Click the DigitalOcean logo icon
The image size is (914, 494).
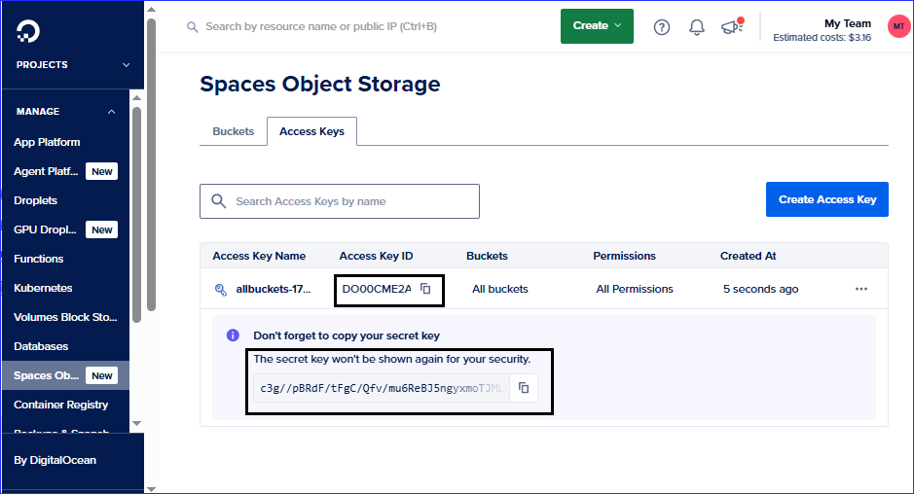pos(28,31)
